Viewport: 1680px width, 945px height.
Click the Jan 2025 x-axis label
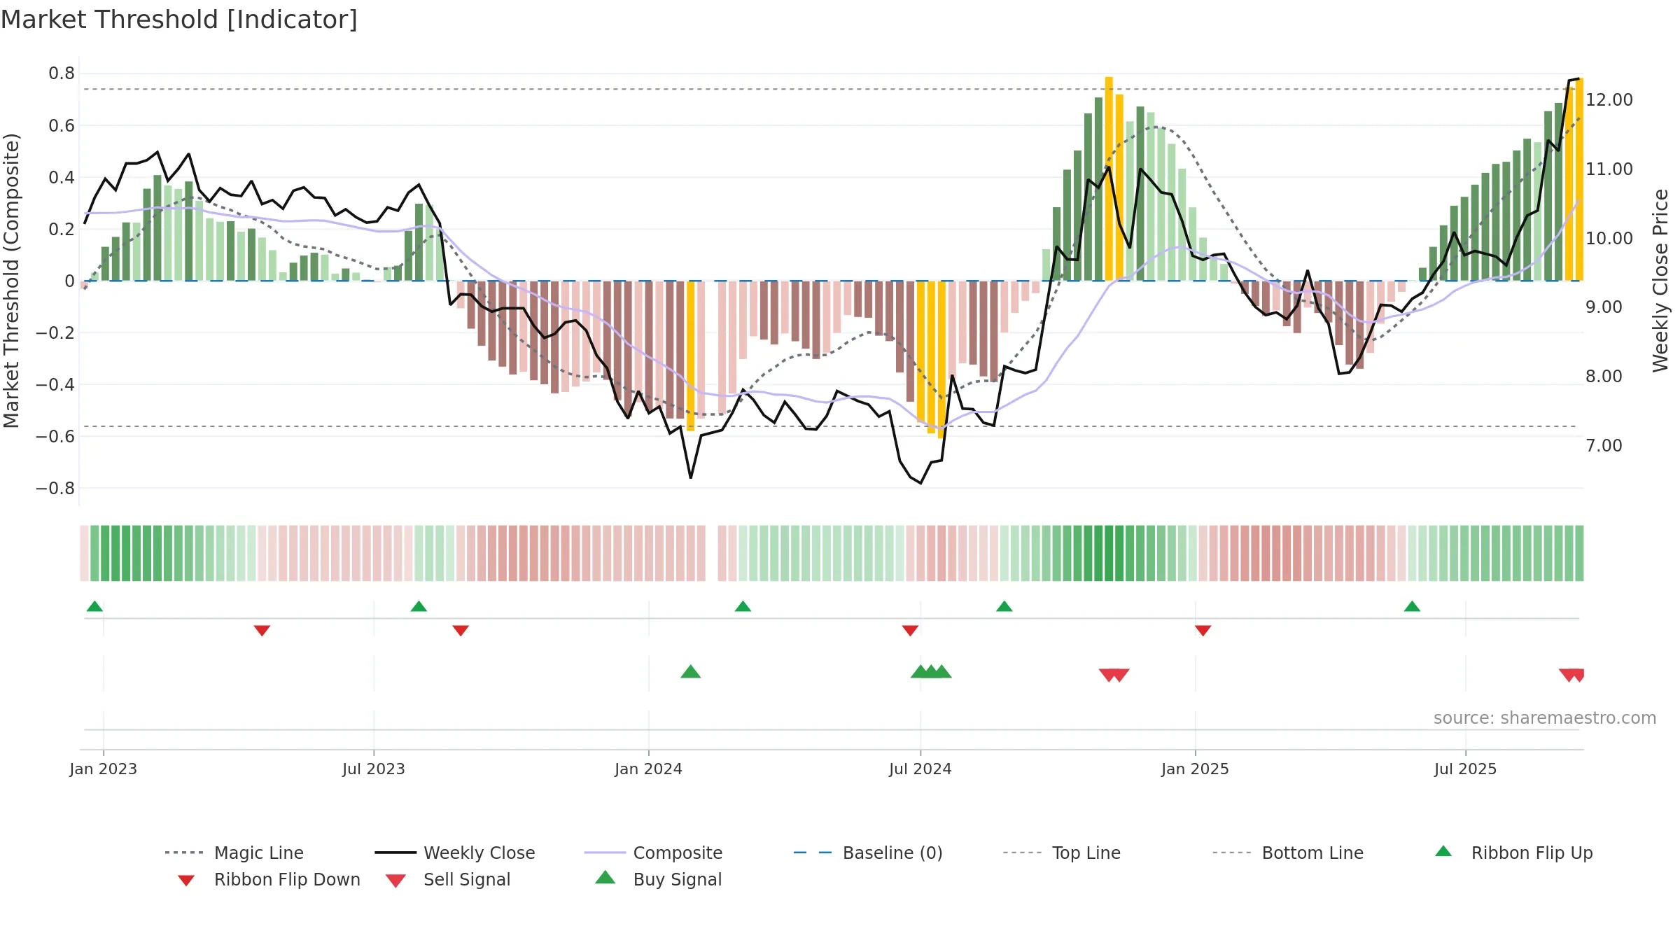tap(1196, 769)
